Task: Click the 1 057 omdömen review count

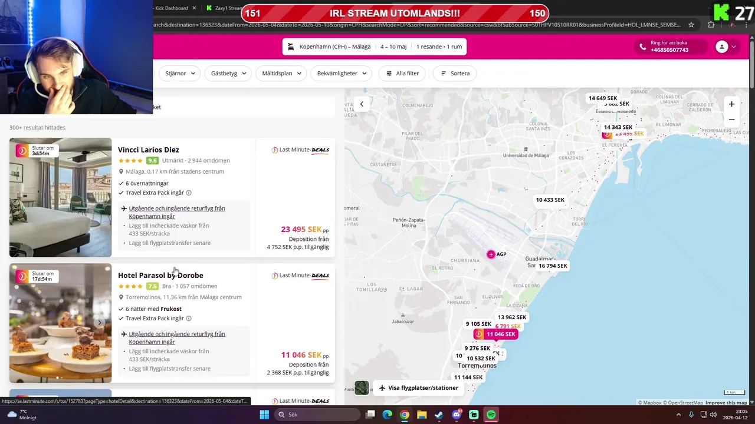Action: (196, 286)
